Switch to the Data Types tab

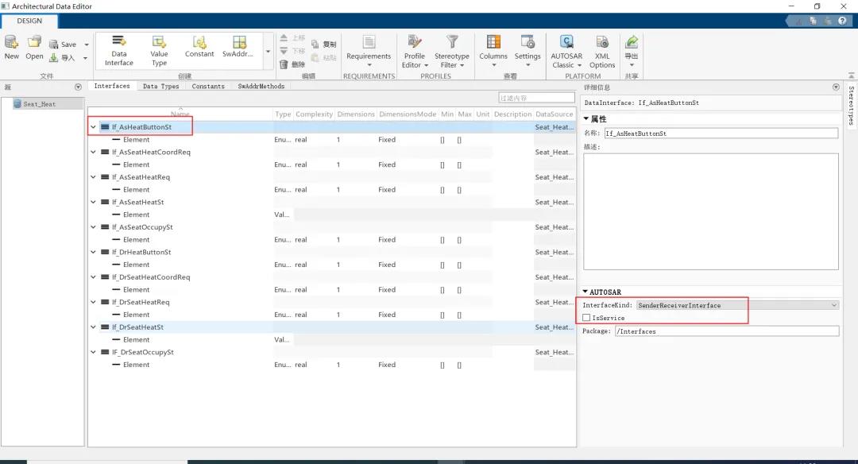[160, 87]
